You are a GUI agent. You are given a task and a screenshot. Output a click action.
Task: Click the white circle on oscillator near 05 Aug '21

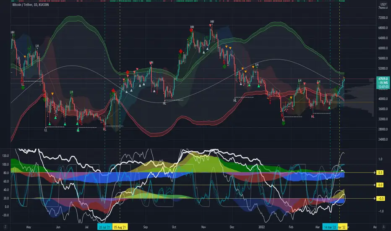pyautogui.click(x=120, y=198)
